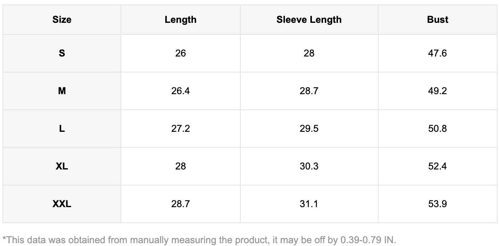This screenshot has width=500, height=246.
Task: Click the 28.7 sleeve length for M
Action: [309, 91]
